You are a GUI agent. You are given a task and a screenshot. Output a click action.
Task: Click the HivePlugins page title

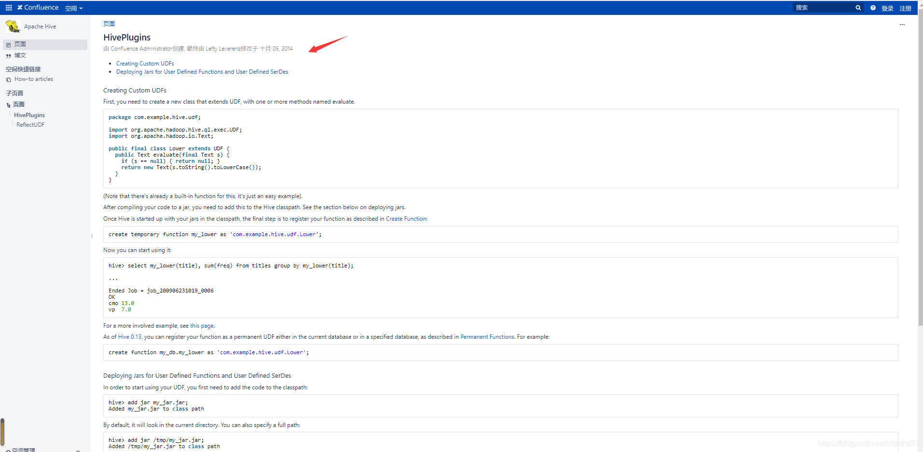coord(127,38)
